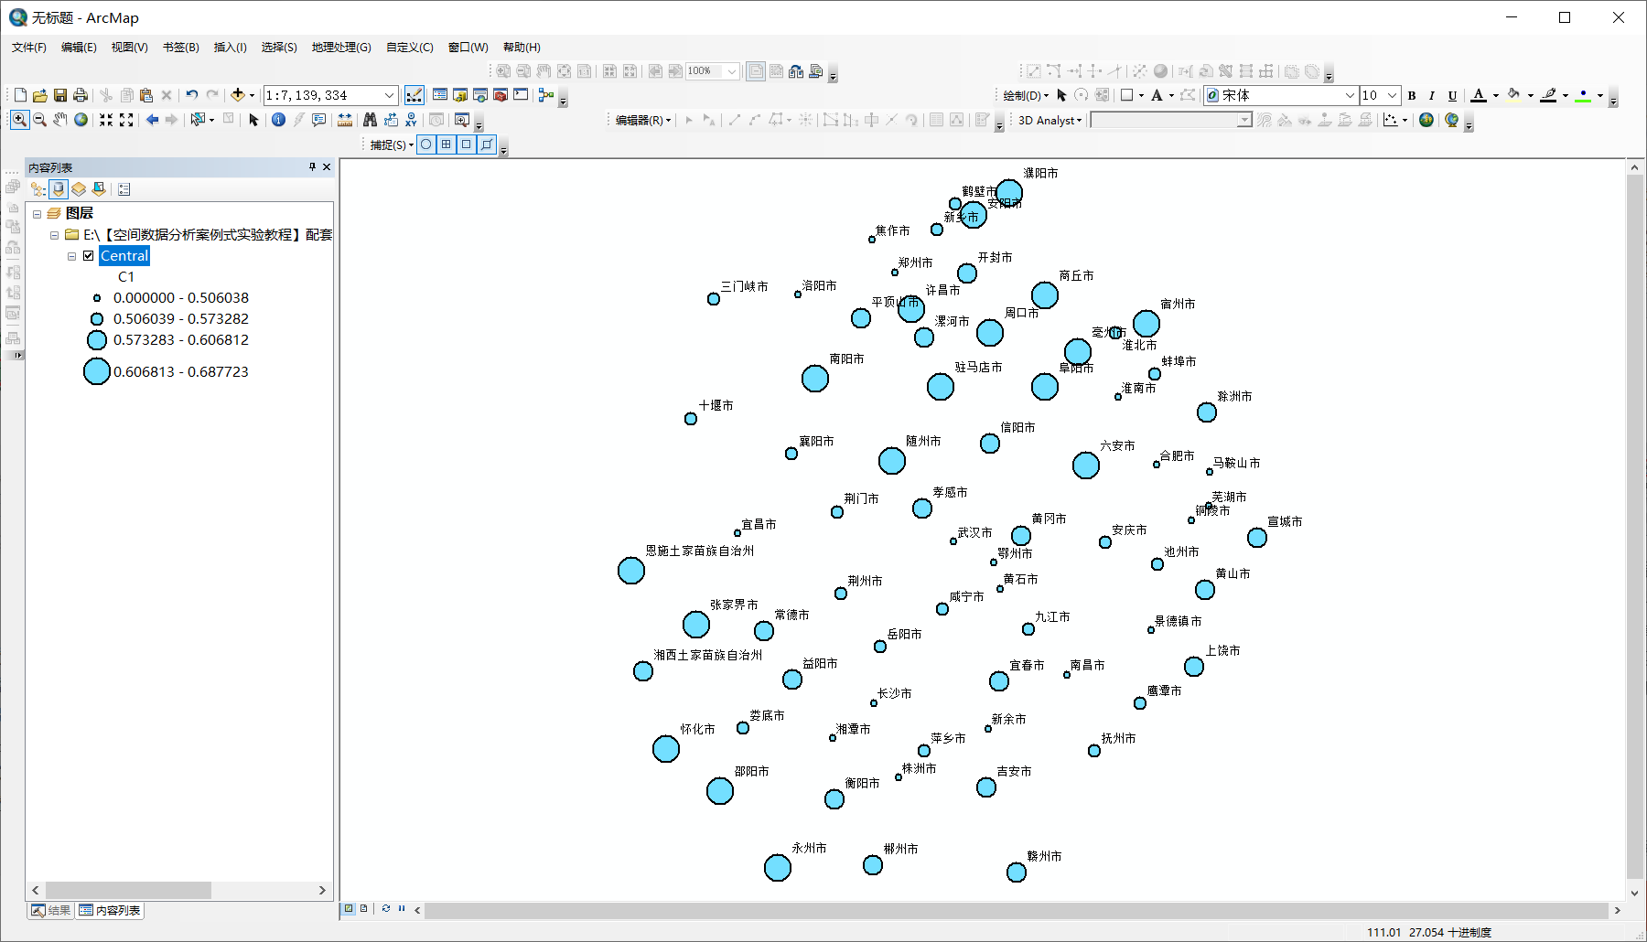1647x942 pixels.
Task: Select the Zoom Out tool
Action: [40, 120]
